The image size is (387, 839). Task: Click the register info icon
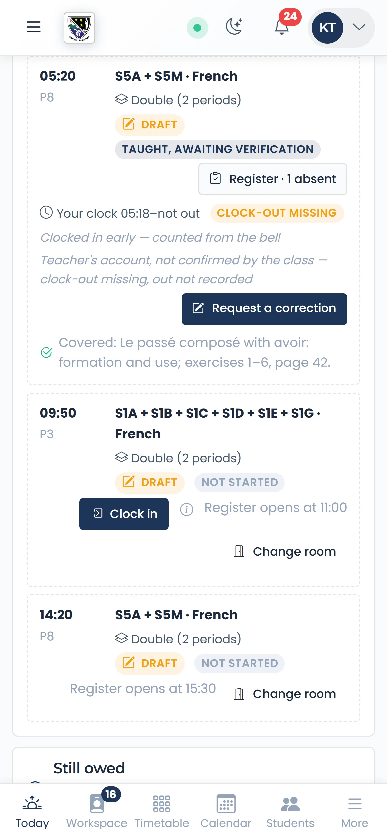[187, 509]
